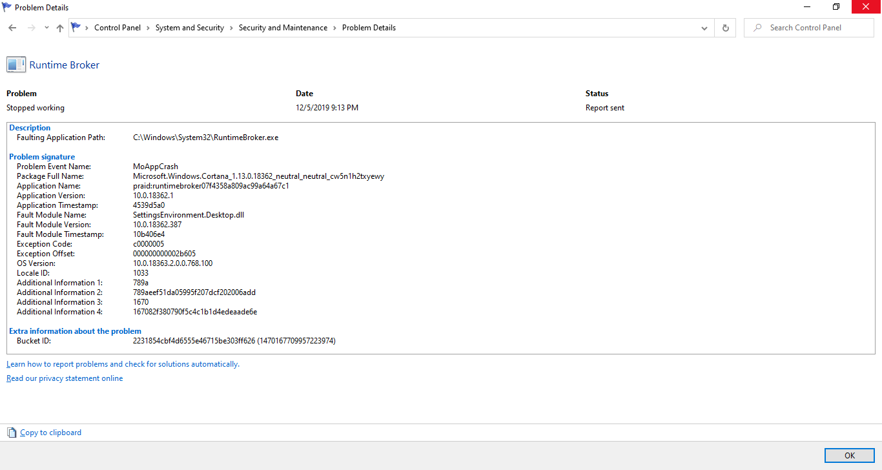Open the recent locations dropdown arrow
Screen dimensions: 882x470
point(46,28)
